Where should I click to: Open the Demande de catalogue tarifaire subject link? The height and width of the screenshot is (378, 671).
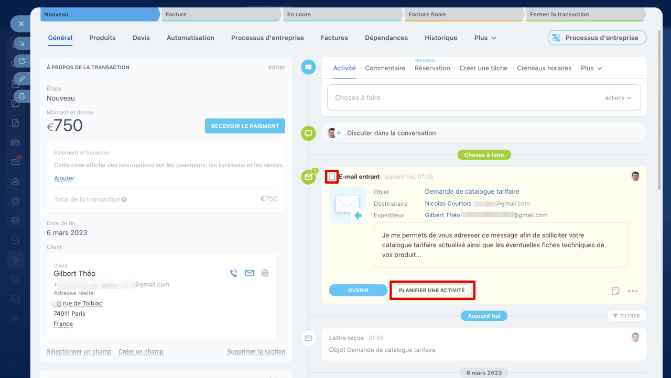472,192
